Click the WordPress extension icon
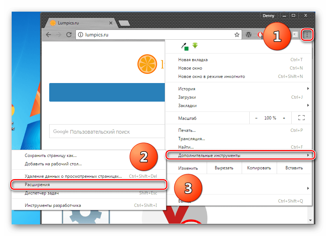 click(249, 35)
